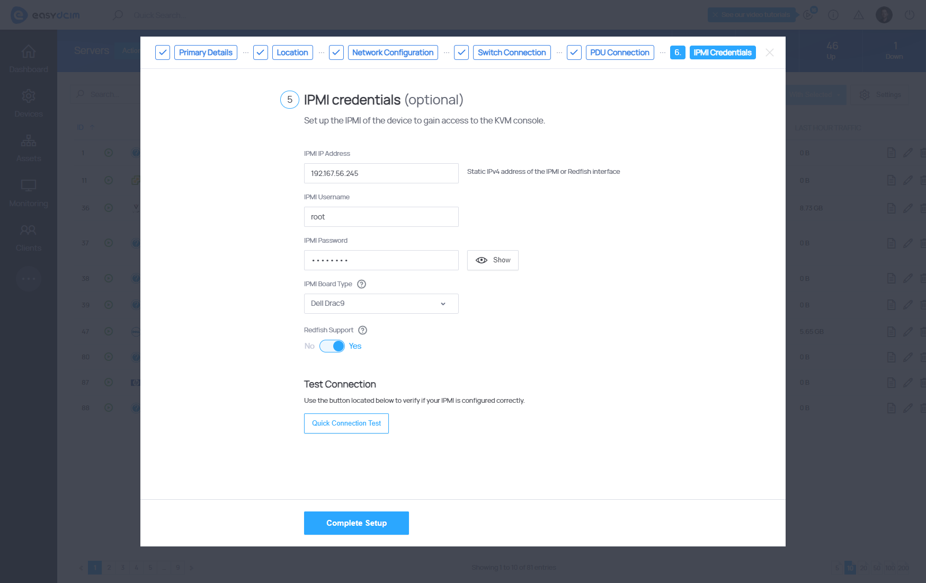Viewport: 926px width, 583px height.
Task: Open the Primary Details step
Action: click(x=206, y=52)
